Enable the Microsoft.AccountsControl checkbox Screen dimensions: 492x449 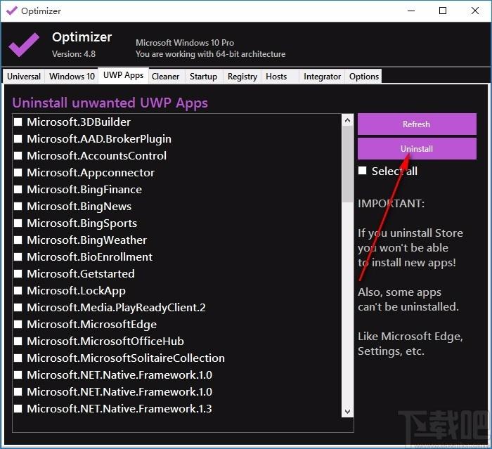point(18,155)
